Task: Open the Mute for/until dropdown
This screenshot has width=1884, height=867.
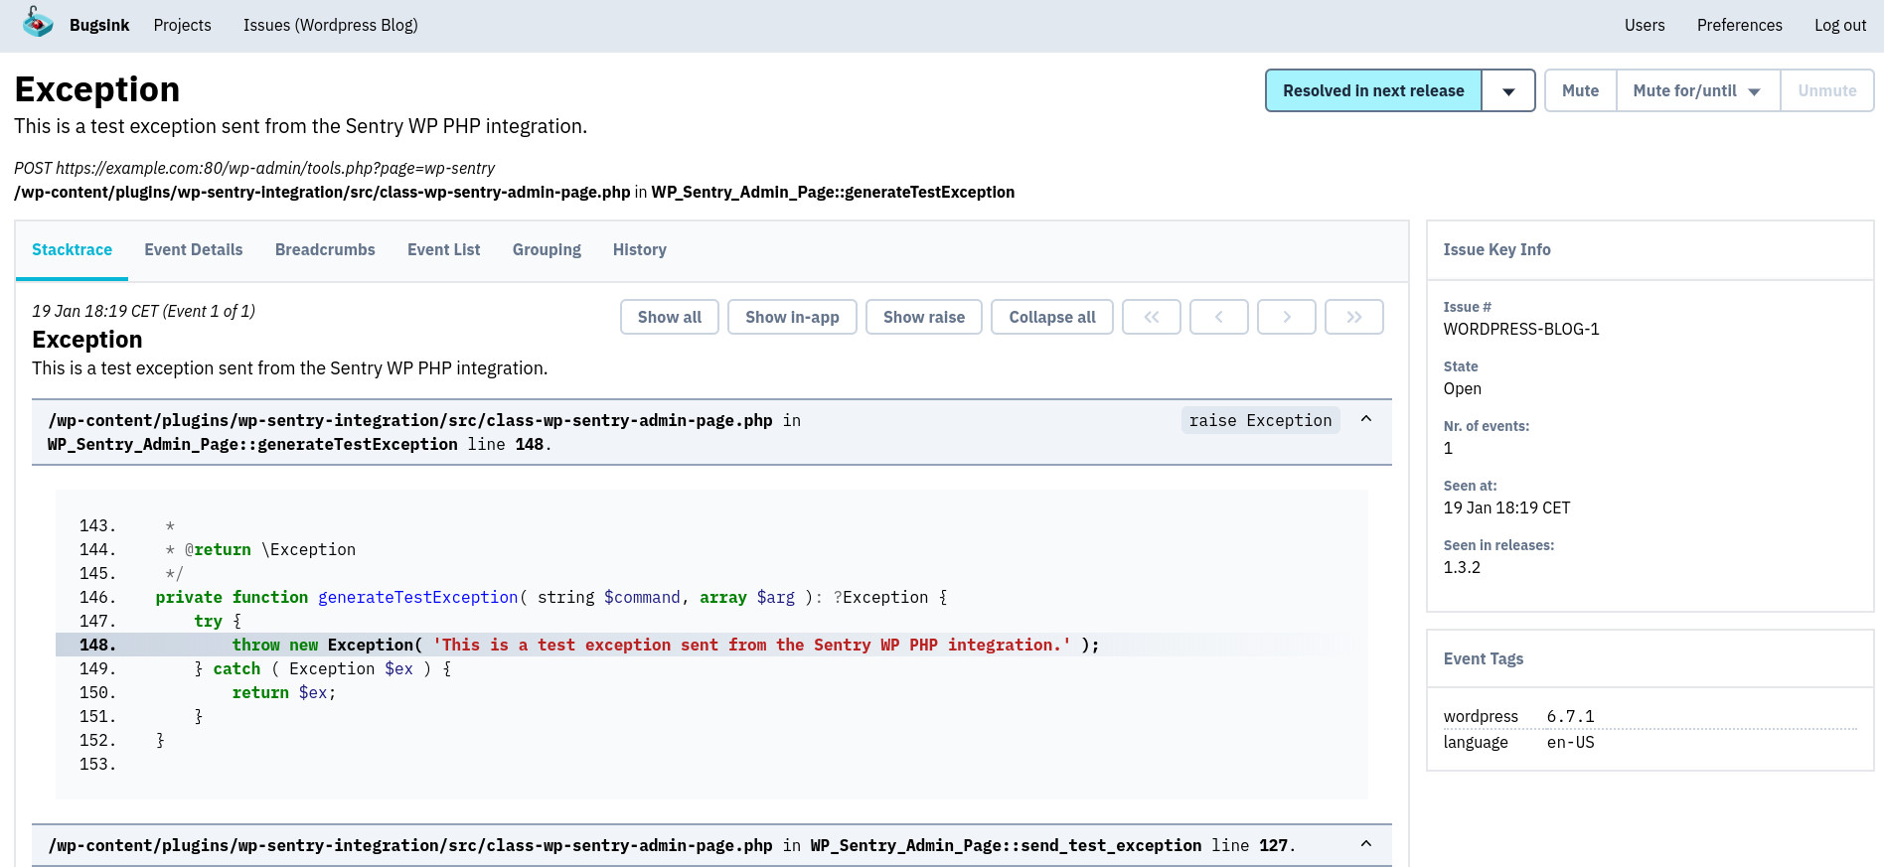Action: (x=1697, y=91)
